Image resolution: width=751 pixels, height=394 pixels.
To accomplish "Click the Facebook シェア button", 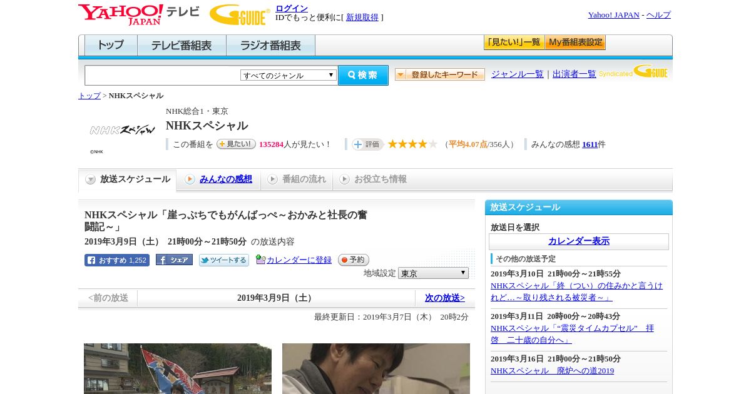I will (174, 260).
